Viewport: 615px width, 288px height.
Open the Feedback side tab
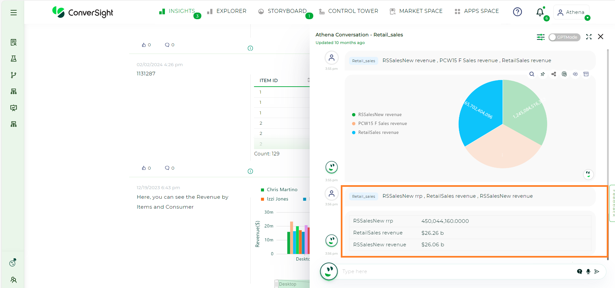point(613,203)
